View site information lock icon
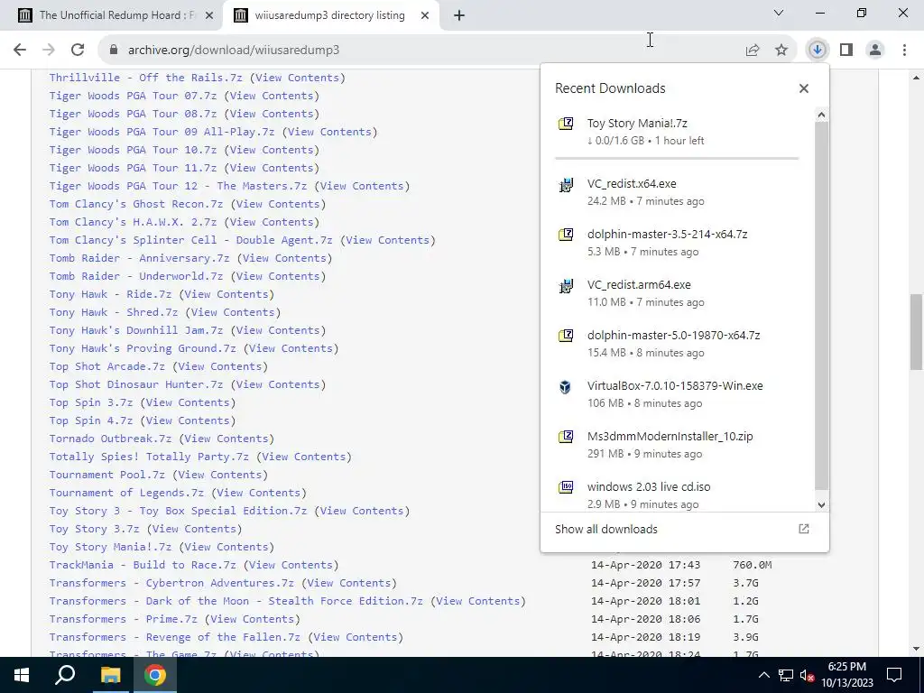Screen dimensions: 924x693 pyautogui.click(x=114, y=51)
